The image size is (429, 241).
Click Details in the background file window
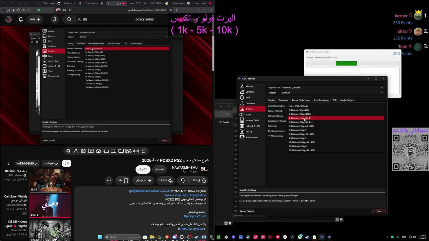click(225, 122)
